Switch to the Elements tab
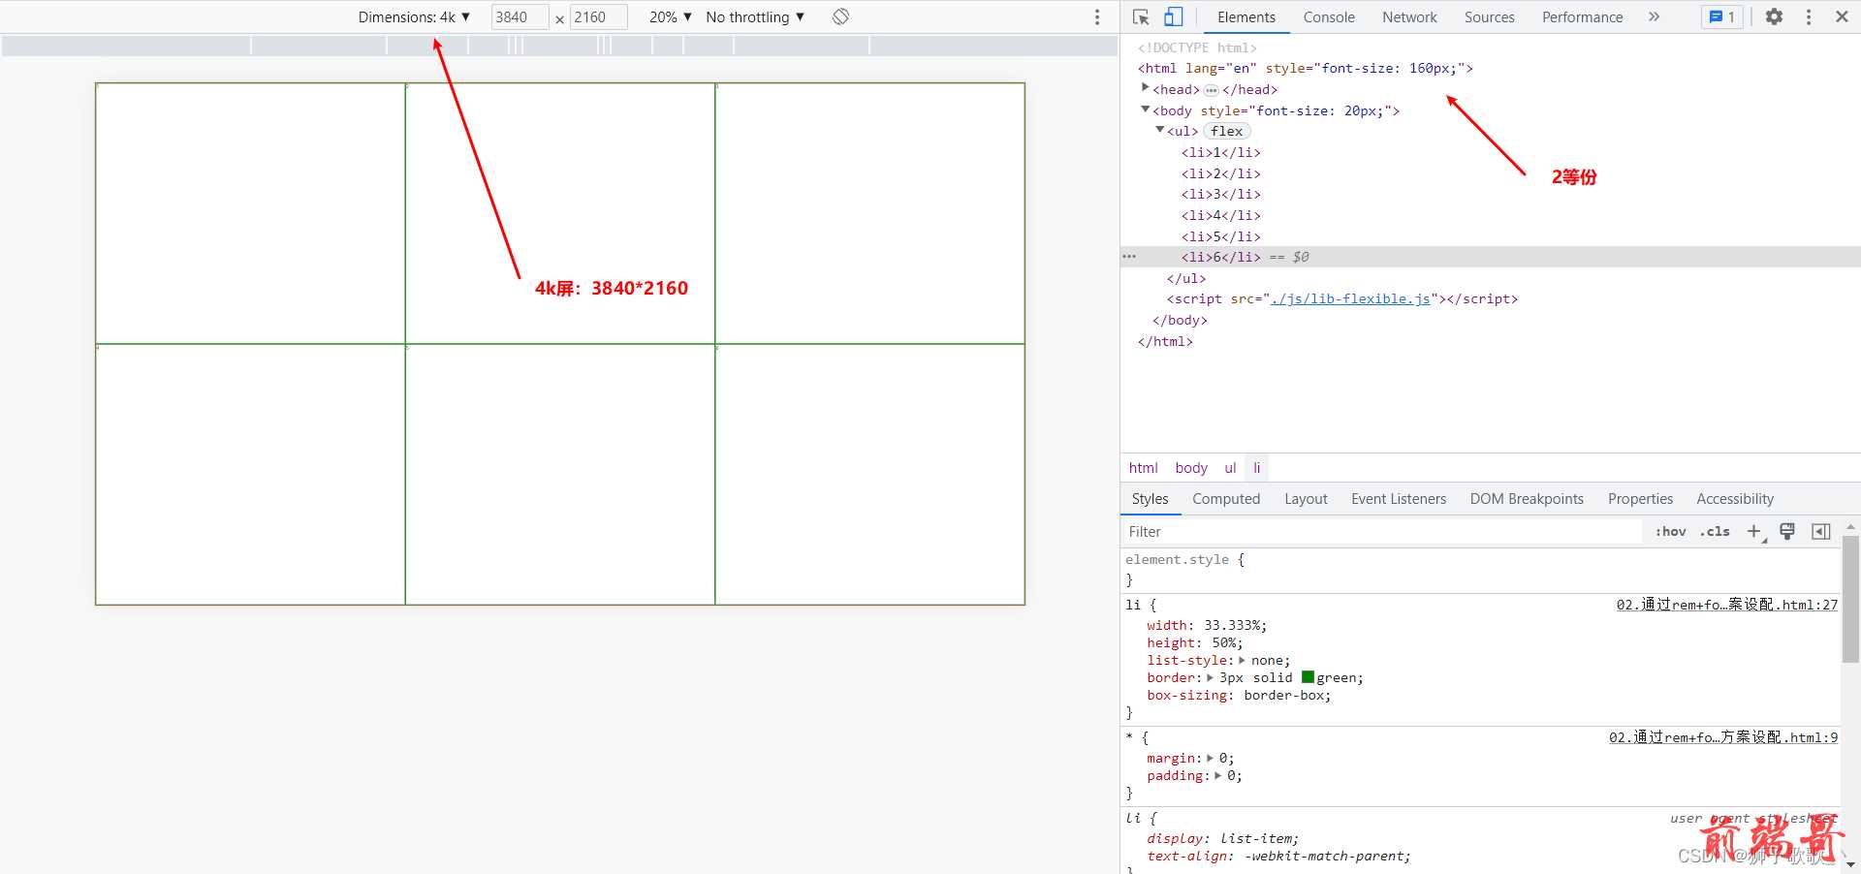Viewport: 1861px width, 874px height. coord(1246,16)
